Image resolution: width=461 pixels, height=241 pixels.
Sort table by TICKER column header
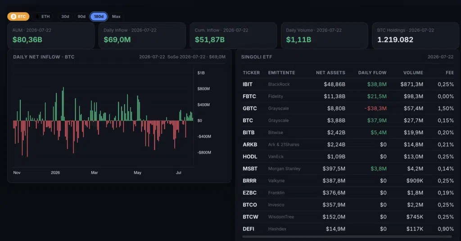click(x=251, y=73)
